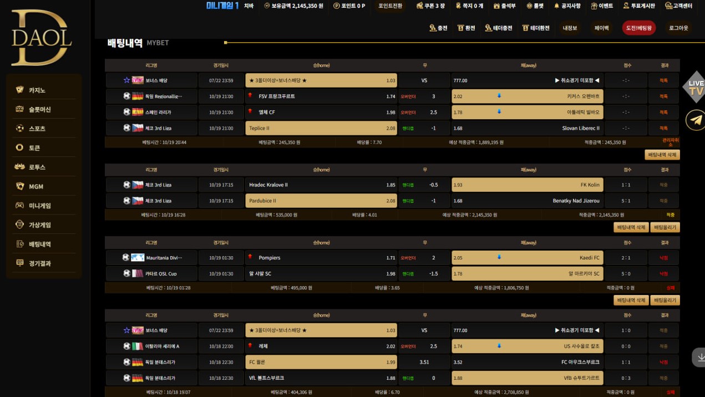Click 배팅내역 삭제 under first bet slip
705x397 pixels.
point(662,155)
